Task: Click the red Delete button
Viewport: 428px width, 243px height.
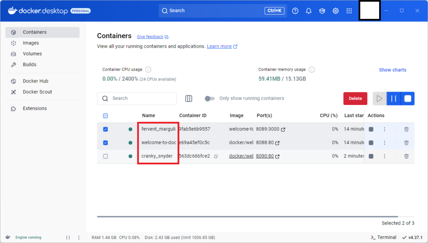Action: (x=355, y=98)
